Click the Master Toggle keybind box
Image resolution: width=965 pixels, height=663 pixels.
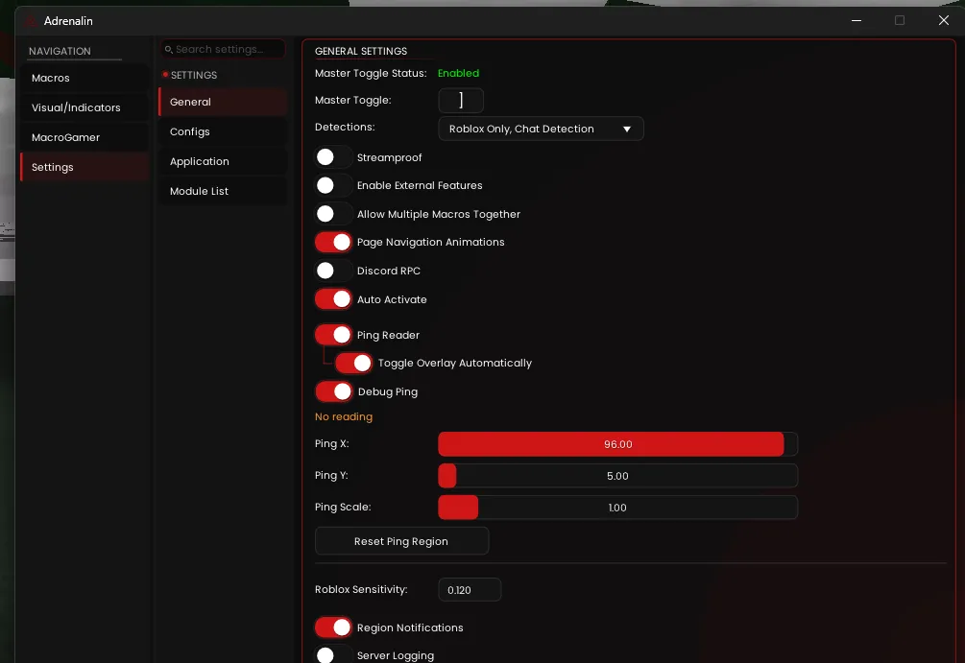[x=461, y=101]
